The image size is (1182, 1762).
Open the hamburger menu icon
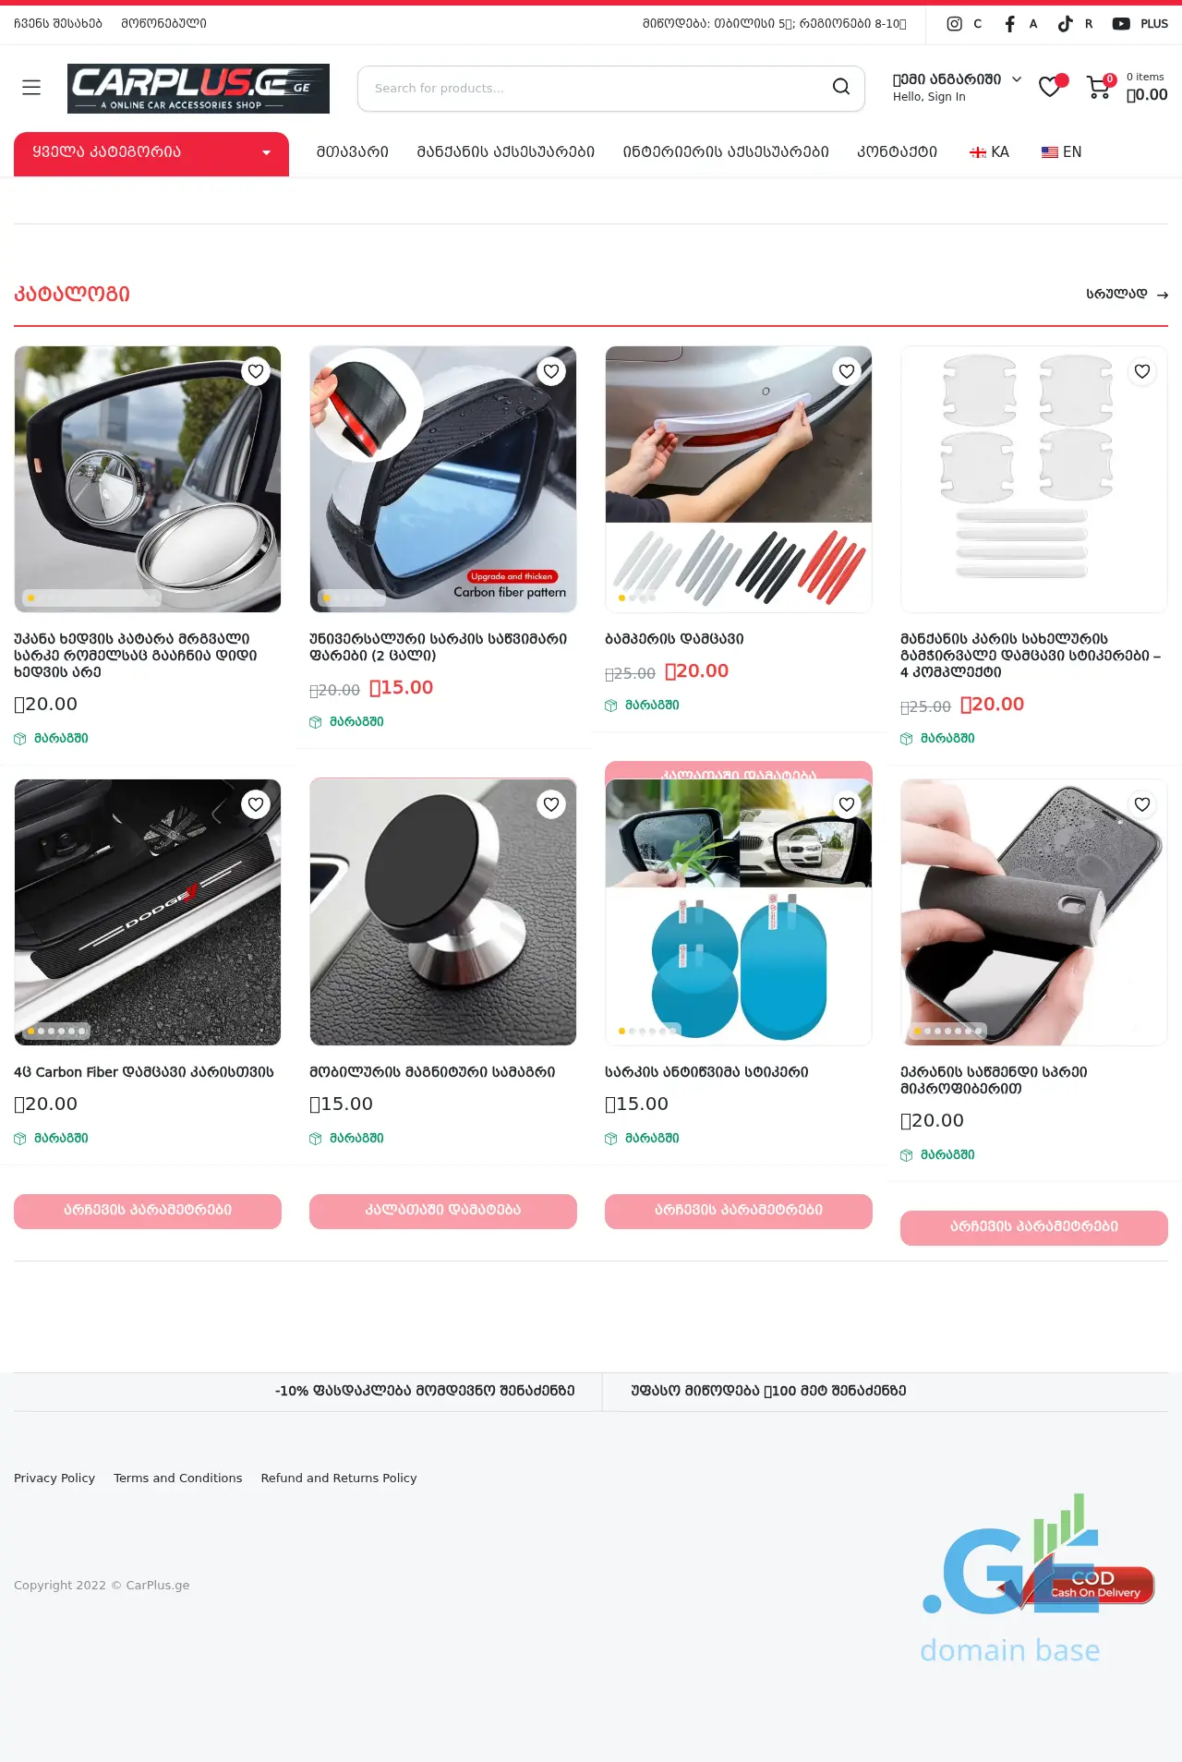pyautogui.click(x=31, y=88)
